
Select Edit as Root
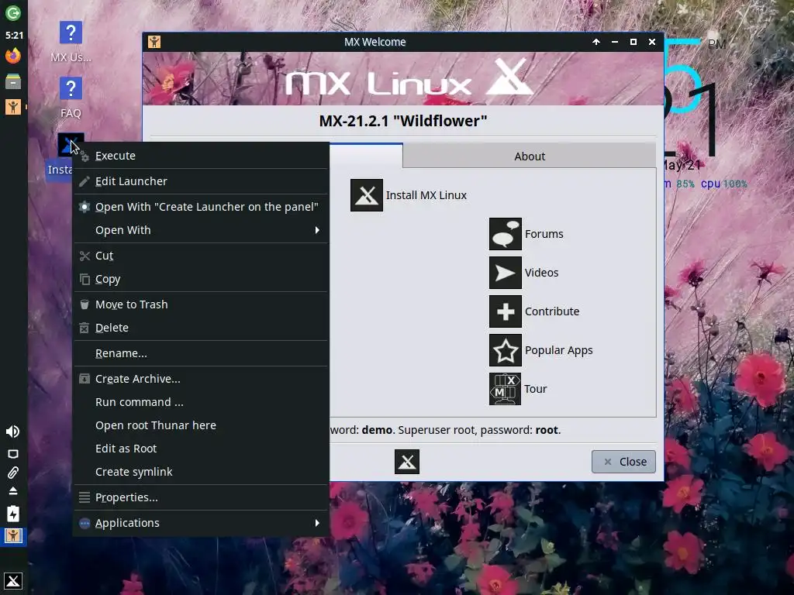pos(201,449)
